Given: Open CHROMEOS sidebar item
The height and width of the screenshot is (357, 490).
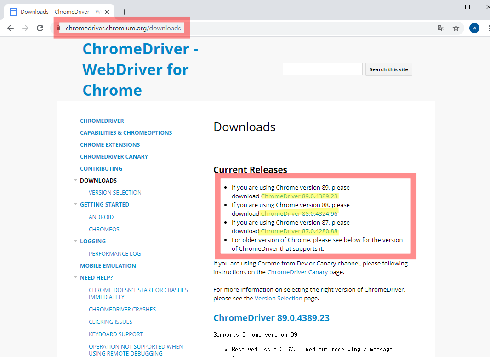Looking at the screenshot, I should coord(104,230).
